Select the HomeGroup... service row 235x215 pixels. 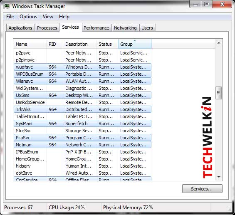click(x=82, y=159)
